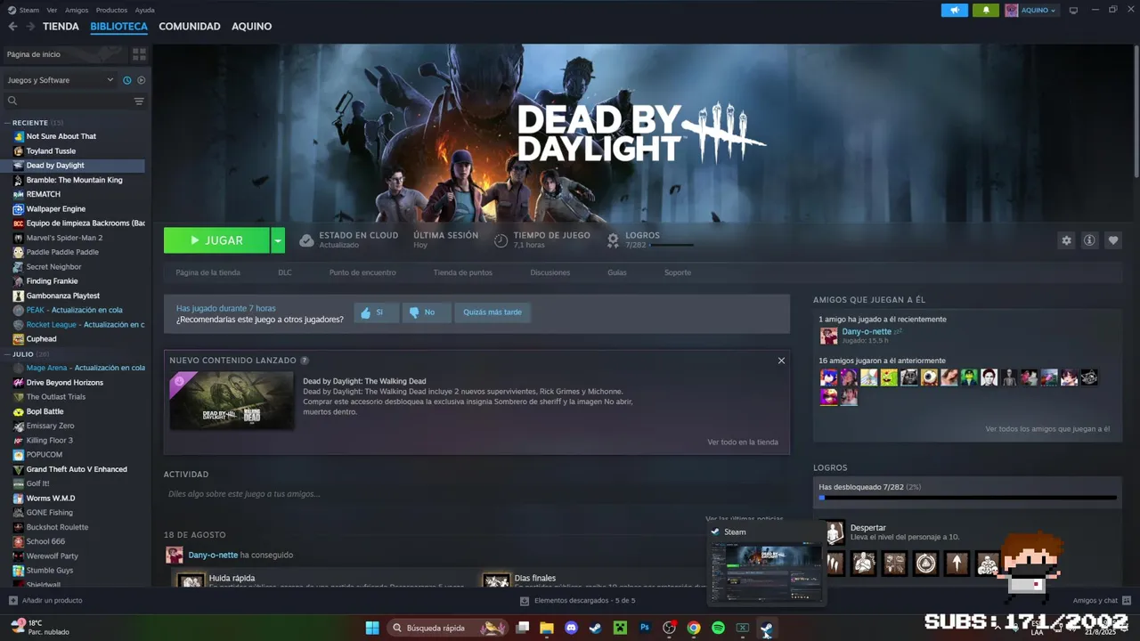The image size is (1140, 641).
Task: Open Tienda de puntos tab
Action: click(463, 272)
